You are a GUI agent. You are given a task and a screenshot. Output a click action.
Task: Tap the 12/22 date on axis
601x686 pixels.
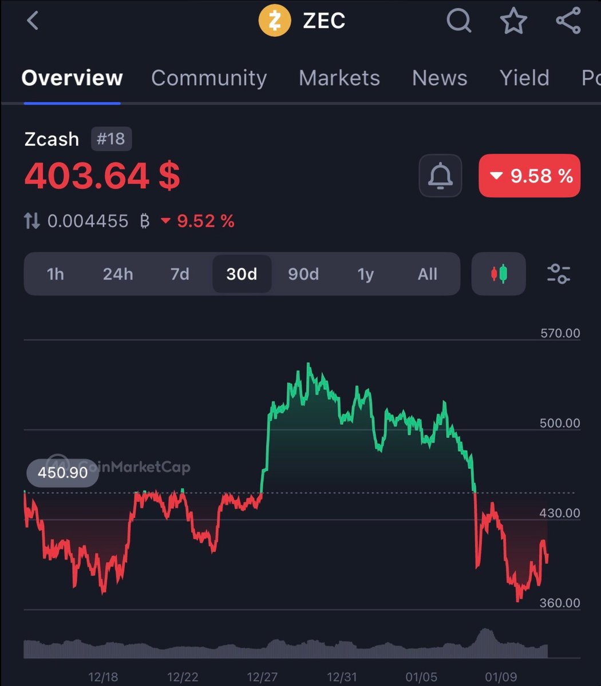183,677
